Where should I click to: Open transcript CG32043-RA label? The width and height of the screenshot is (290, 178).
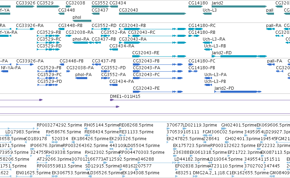133,39
